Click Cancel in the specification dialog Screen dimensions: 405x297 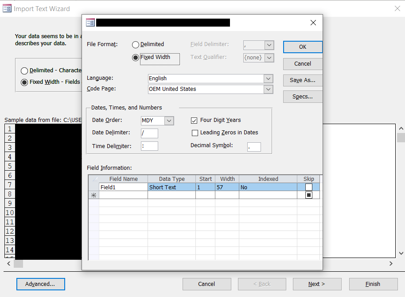pos(303,64)
